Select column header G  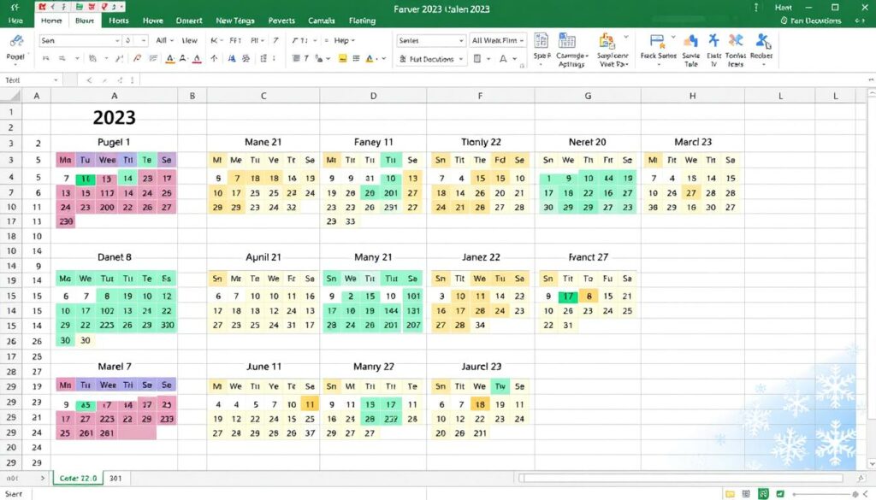tap(587, 96)
